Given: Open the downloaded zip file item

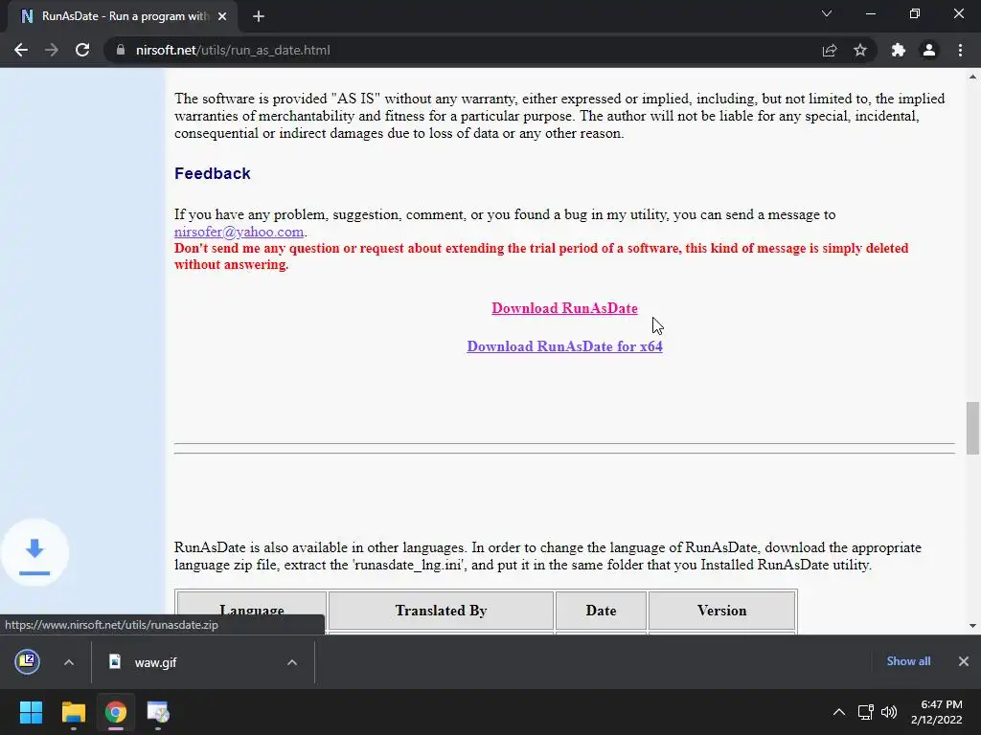Looking at the screenshot, I should click(x=28, y=662).
